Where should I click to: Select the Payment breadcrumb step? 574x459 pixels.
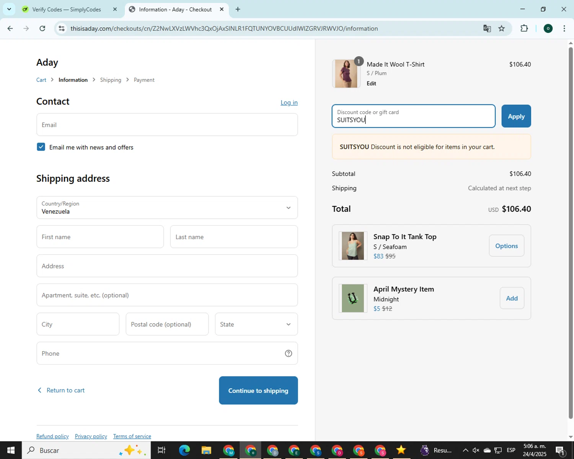[x=144, y=80]
